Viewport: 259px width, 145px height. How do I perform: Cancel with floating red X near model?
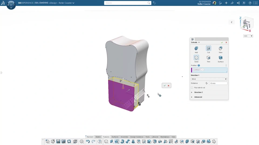pos(168,85)
